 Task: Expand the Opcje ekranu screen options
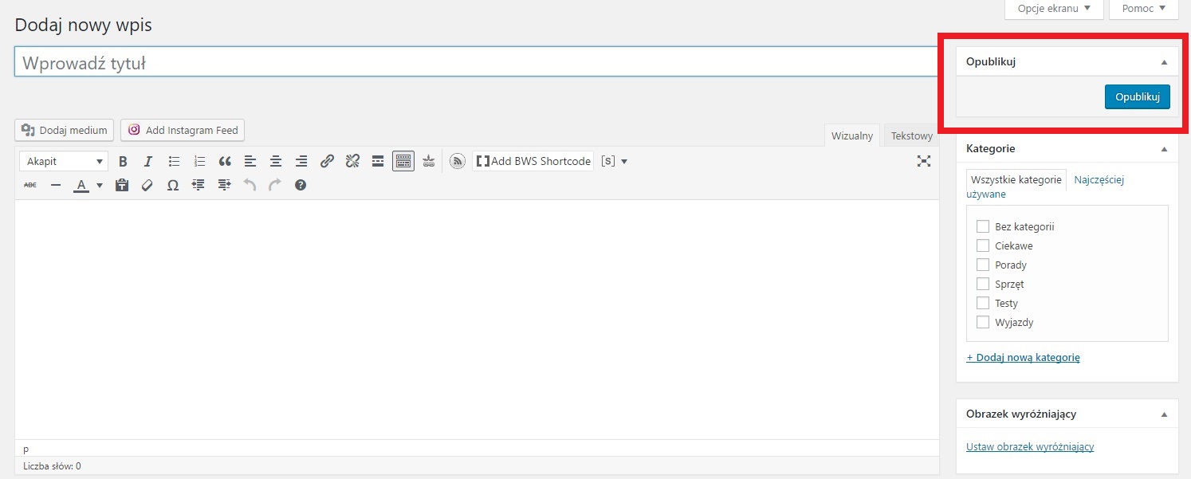(1054, 9)
